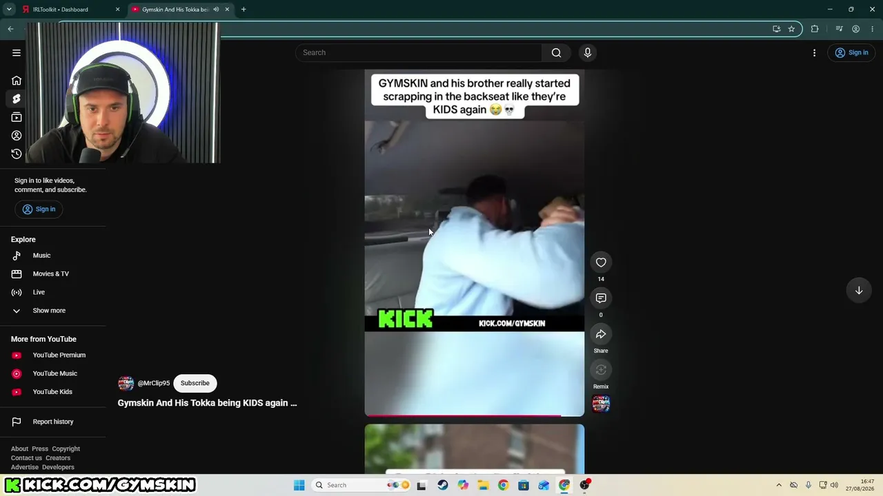Open File Explorer from taskbar
This screenshot has width=883, height=496.
pos(483,486)
